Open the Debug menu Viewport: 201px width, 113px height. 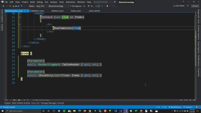40,2
